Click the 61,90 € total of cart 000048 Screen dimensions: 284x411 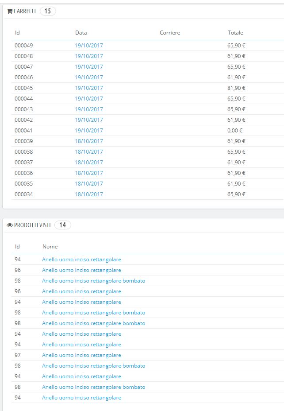236,56
